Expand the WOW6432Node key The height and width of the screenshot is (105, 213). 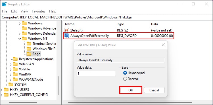click(x=11, y=79)
